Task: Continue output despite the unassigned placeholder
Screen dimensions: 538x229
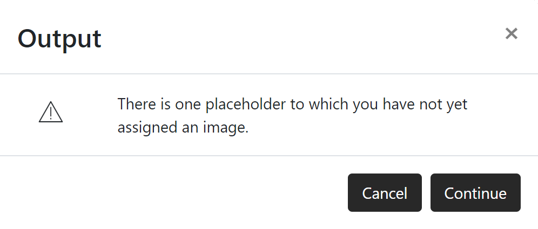Action: coord(475,193)
